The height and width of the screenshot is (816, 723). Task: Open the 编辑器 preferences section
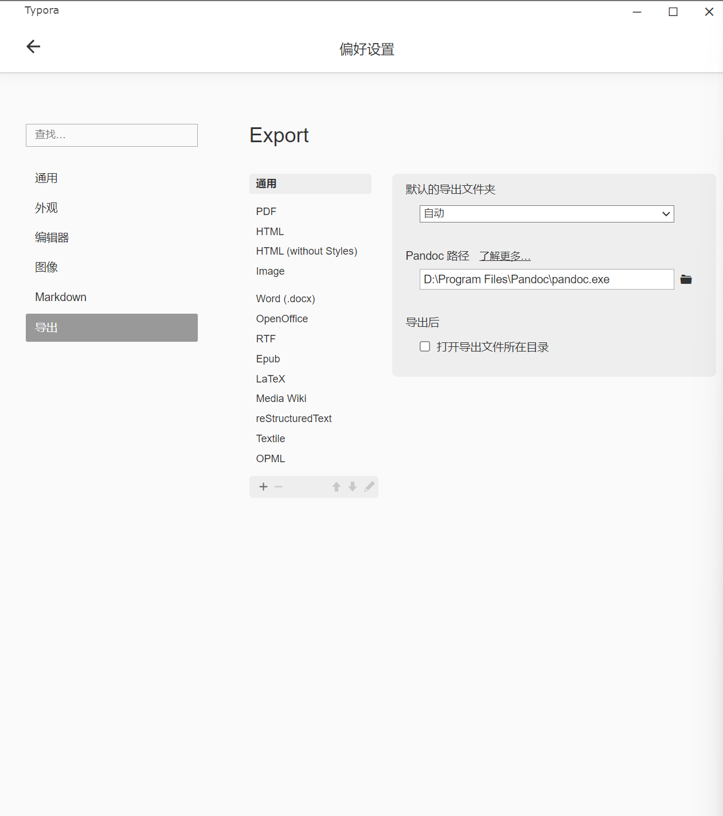(x=112, y=238)
